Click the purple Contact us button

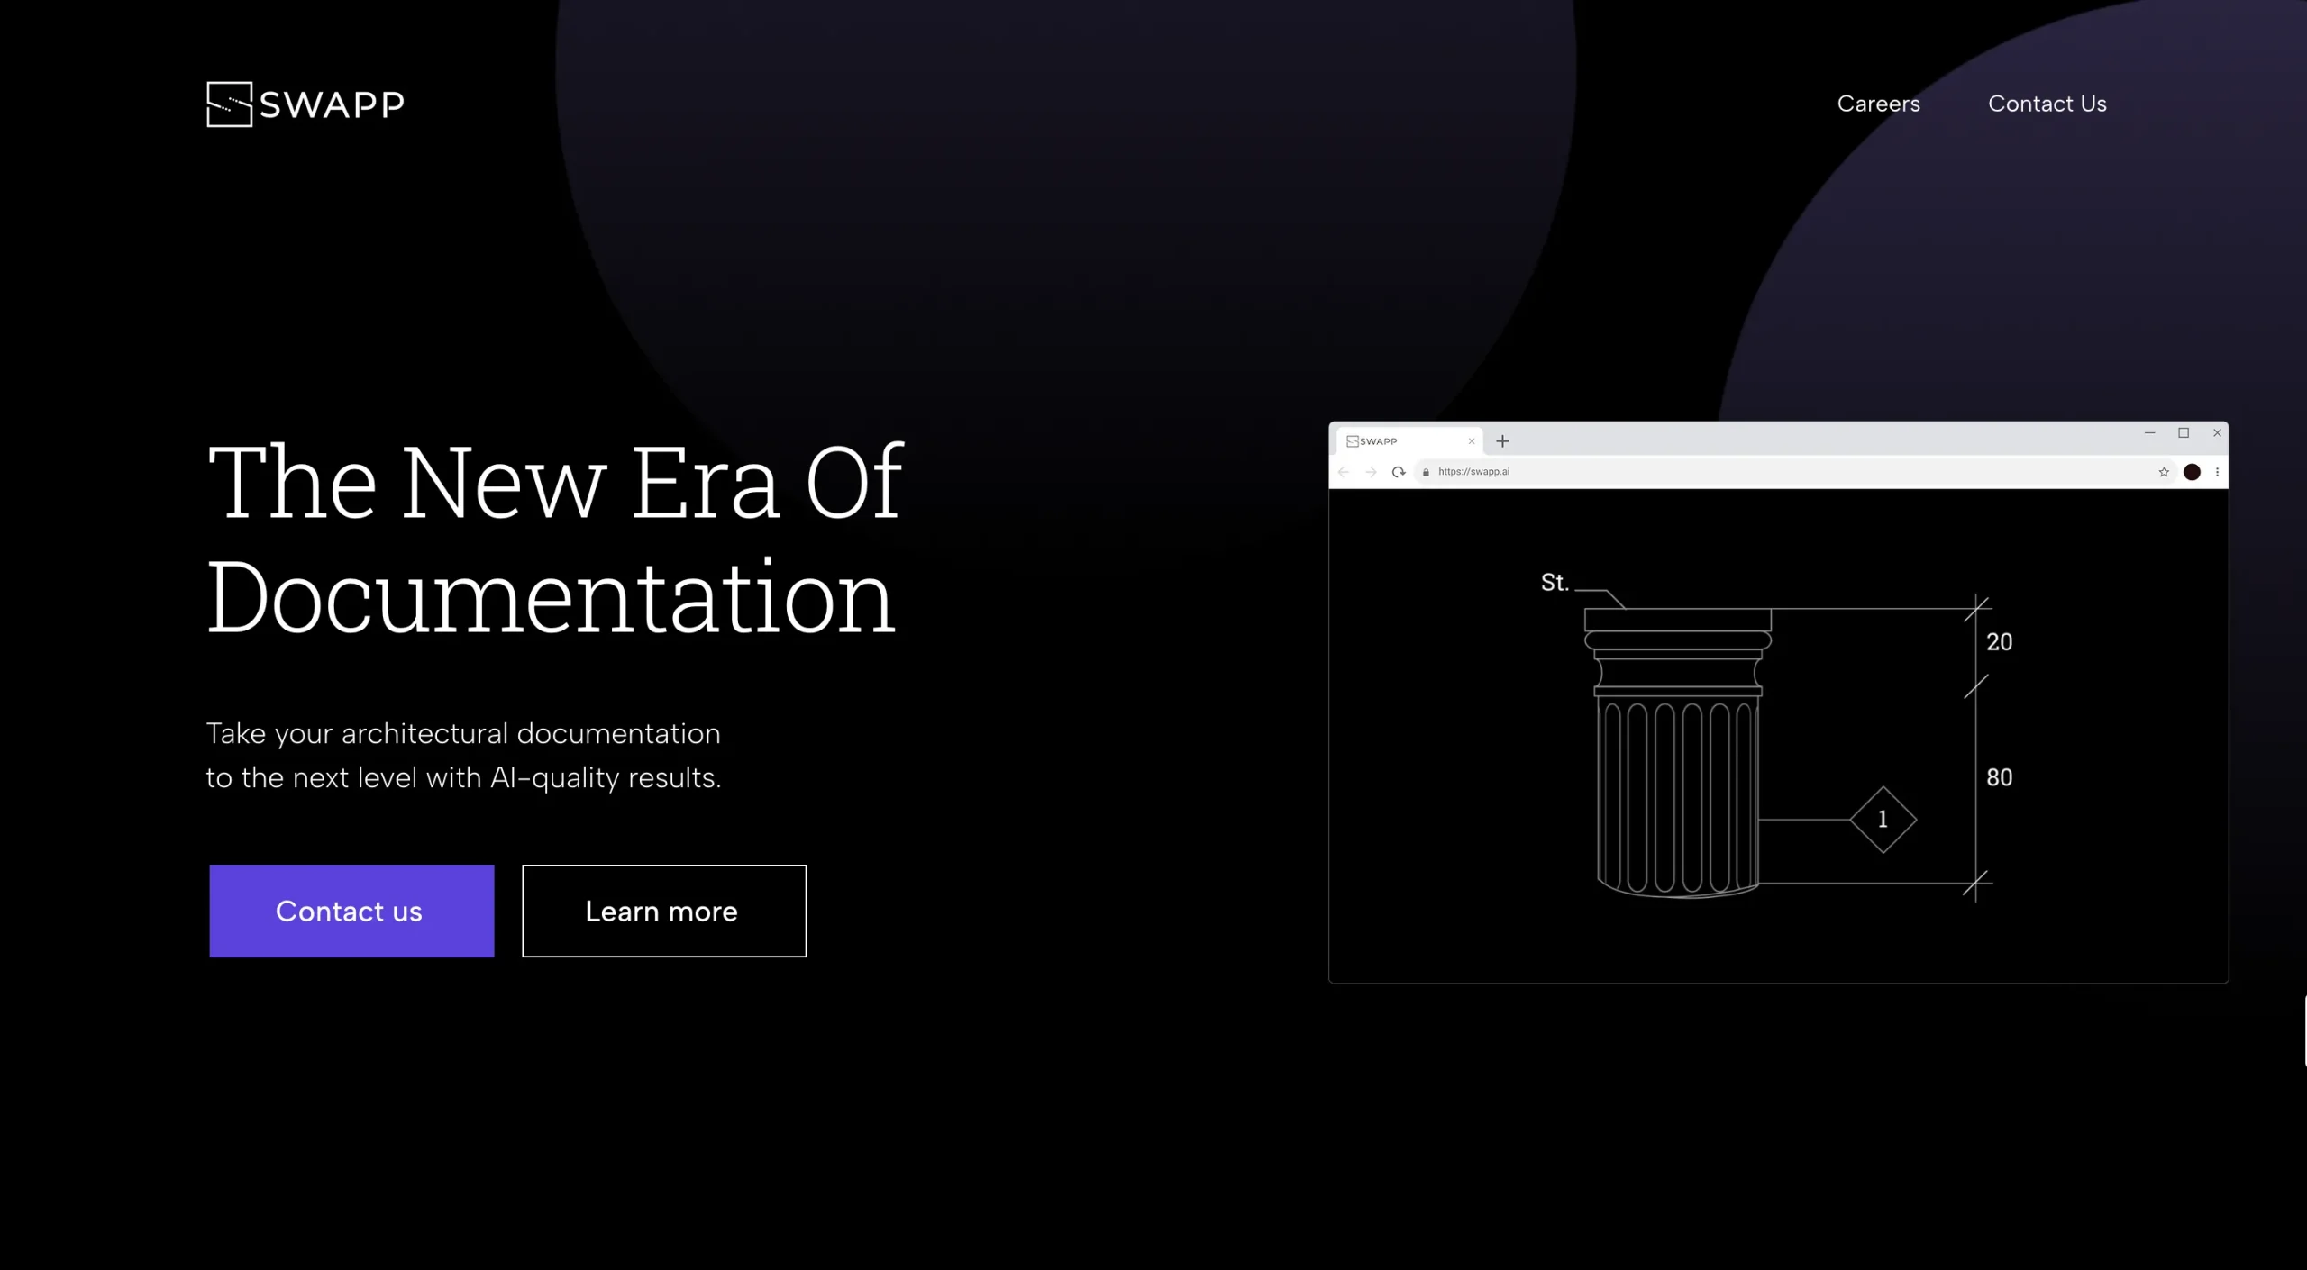pos(351,911)
